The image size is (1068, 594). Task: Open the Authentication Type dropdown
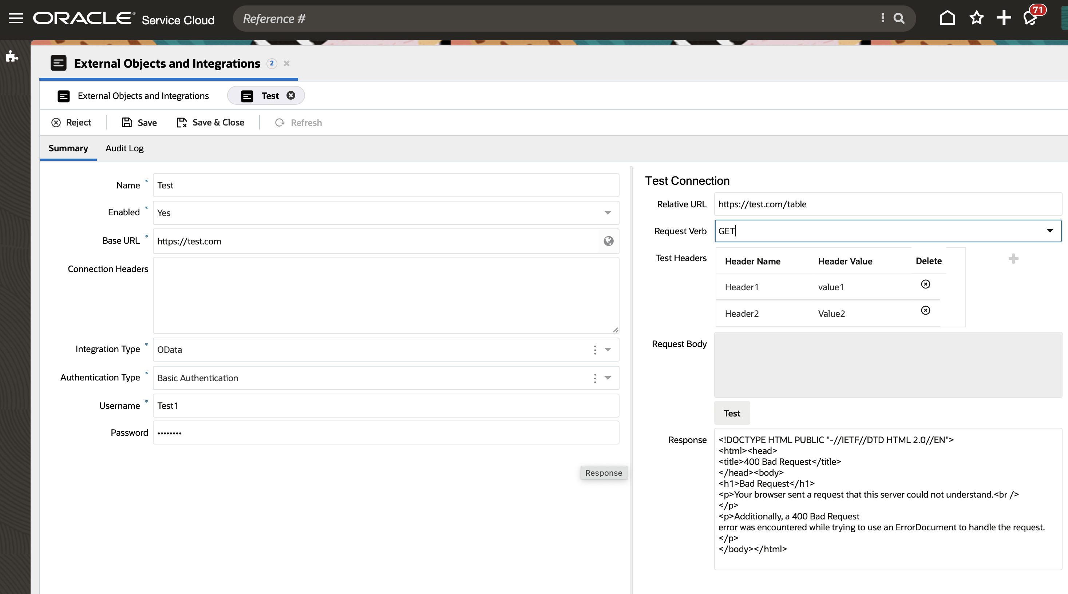click(608, 378)
